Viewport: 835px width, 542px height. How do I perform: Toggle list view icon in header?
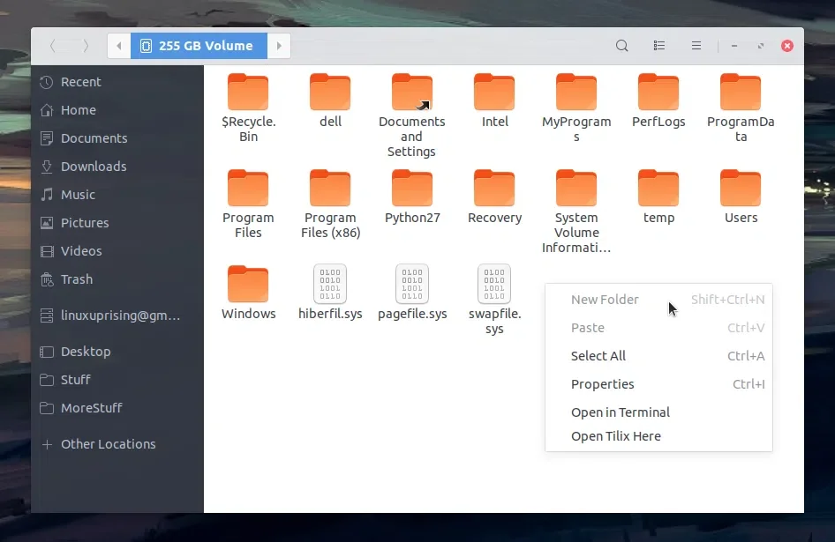pos(659,46)
